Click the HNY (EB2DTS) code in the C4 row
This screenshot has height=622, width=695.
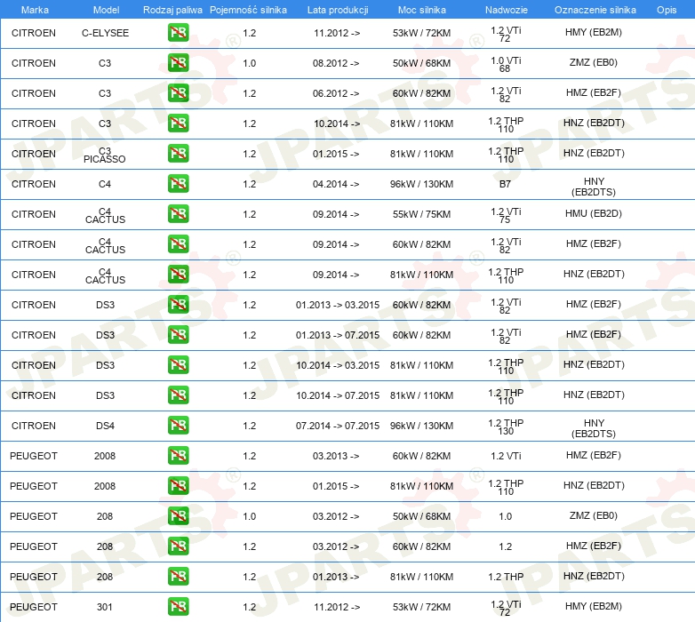[x=594, y=187]
